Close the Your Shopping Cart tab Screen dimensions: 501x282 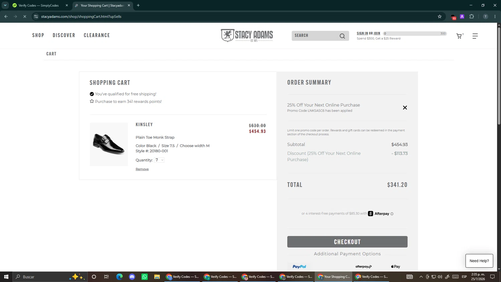(129, 5)
